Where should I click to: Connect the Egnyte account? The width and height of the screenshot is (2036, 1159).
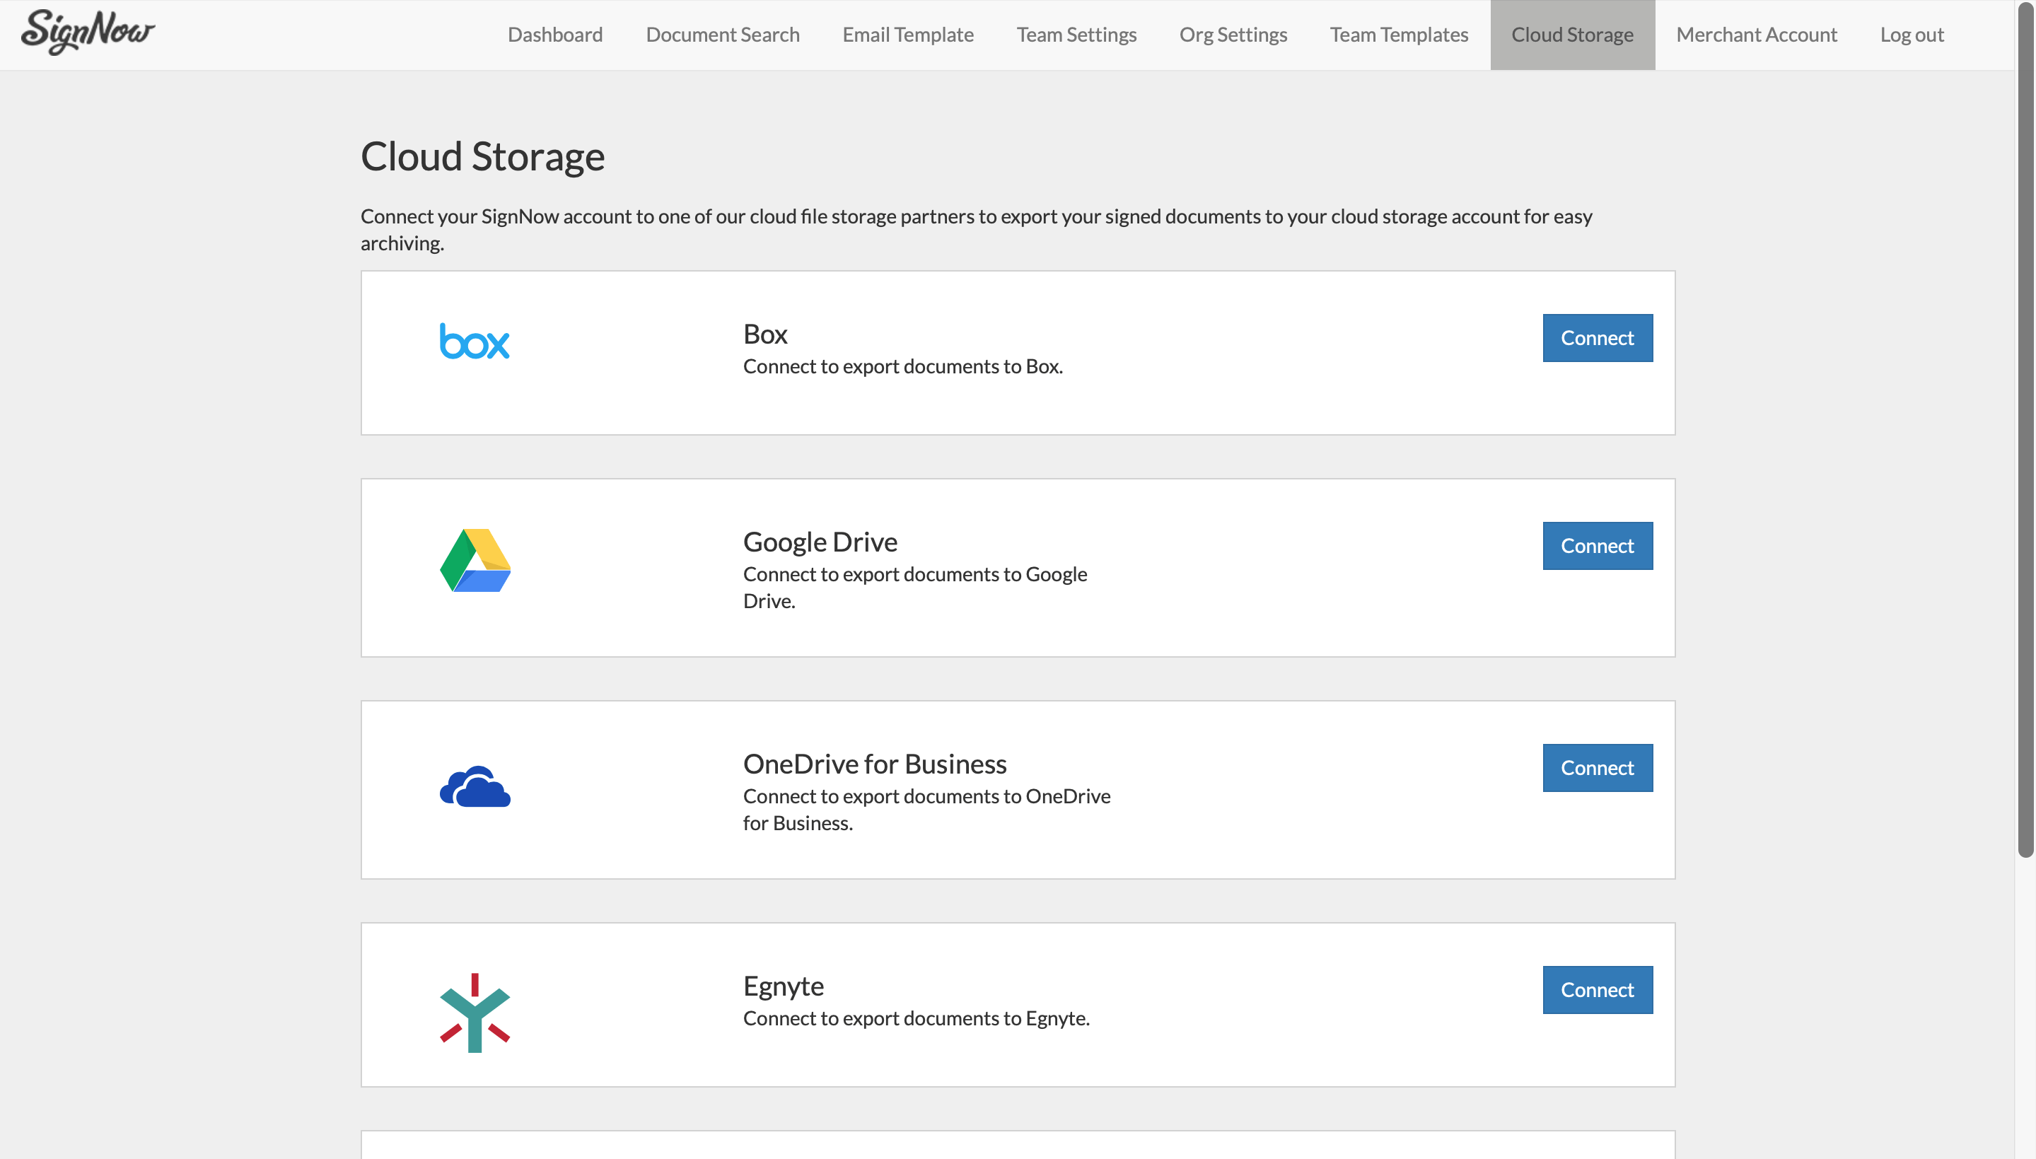[x=1597, y=990]
